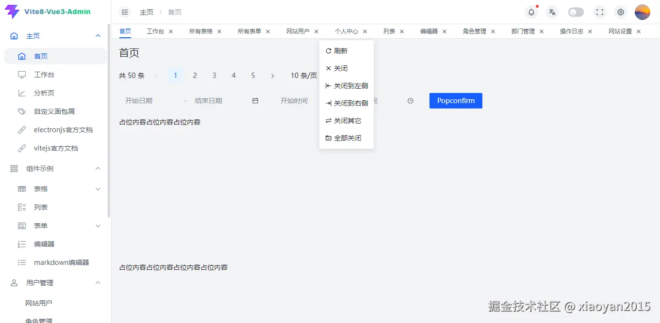Open 工作台 in the sidebar

click(55, 75)
